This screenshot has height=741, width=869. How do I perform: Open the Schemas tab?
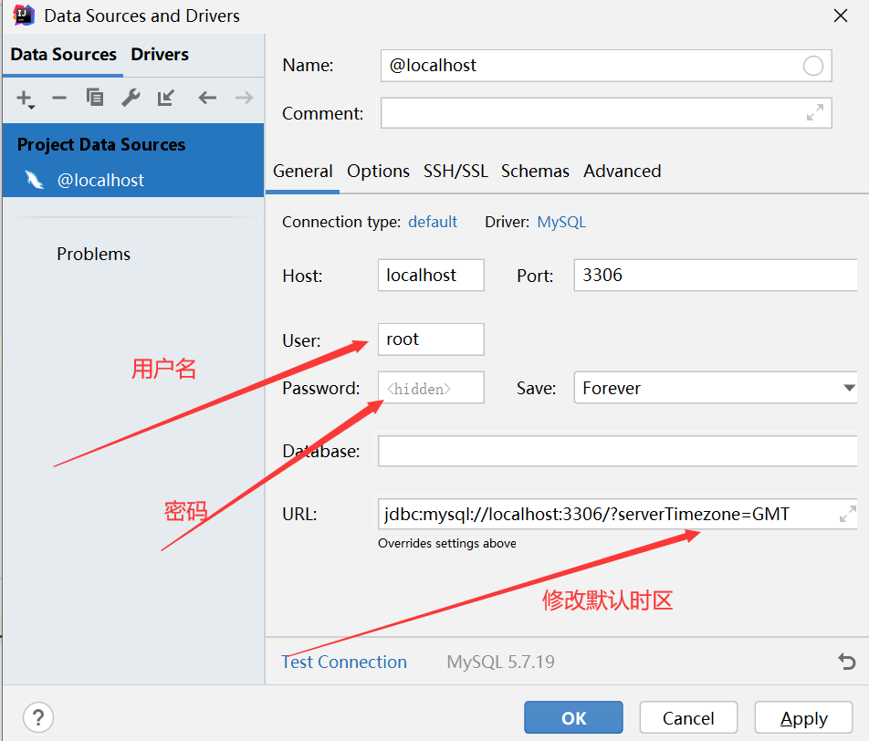535,172
